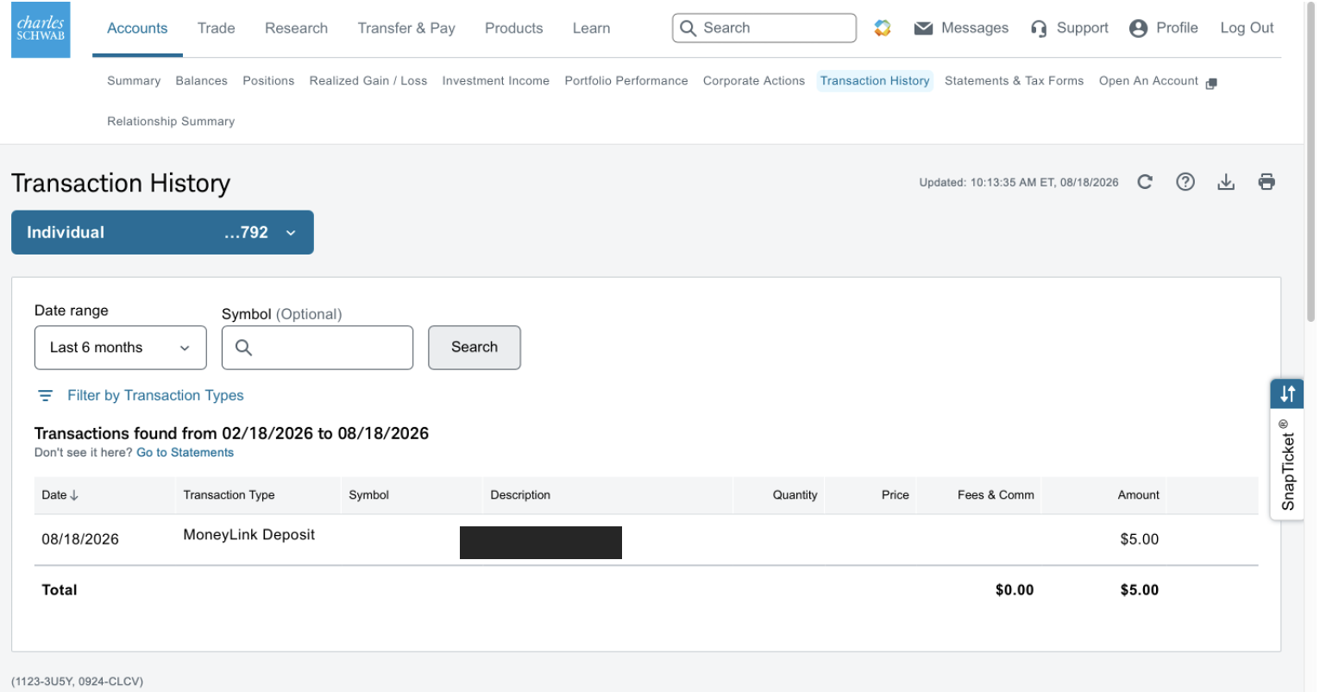Click the SnapTicket side tab label
Screen dimensions: 1320x692
pos(1287,464)
